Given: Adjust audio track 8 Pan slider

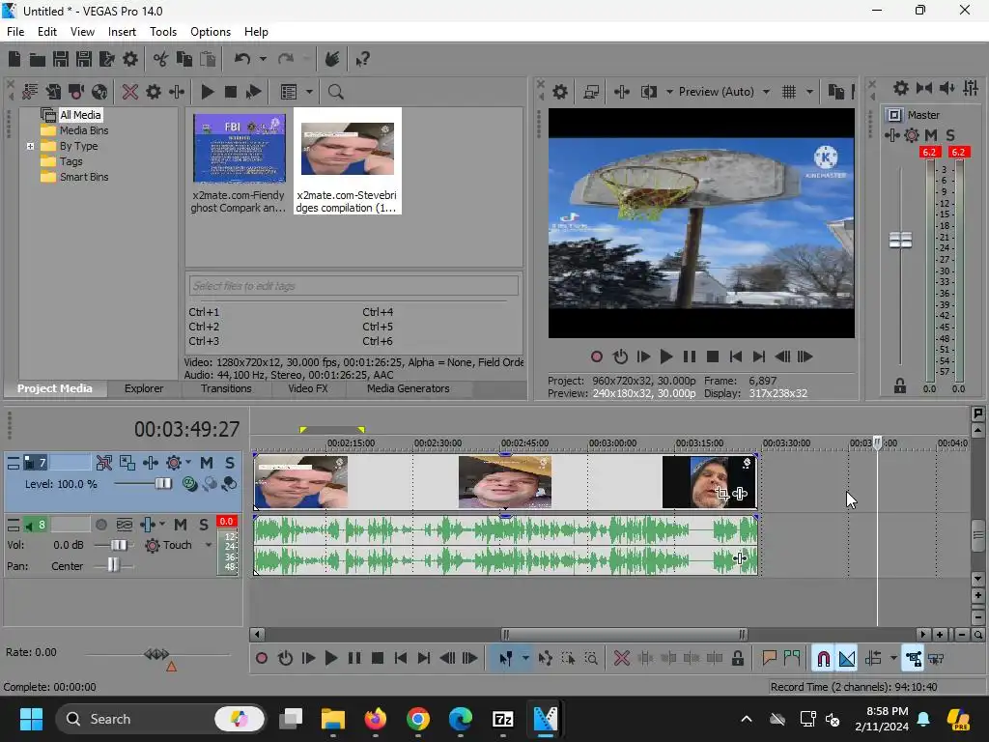Looking at the screenshot, I should coord(113,565).
